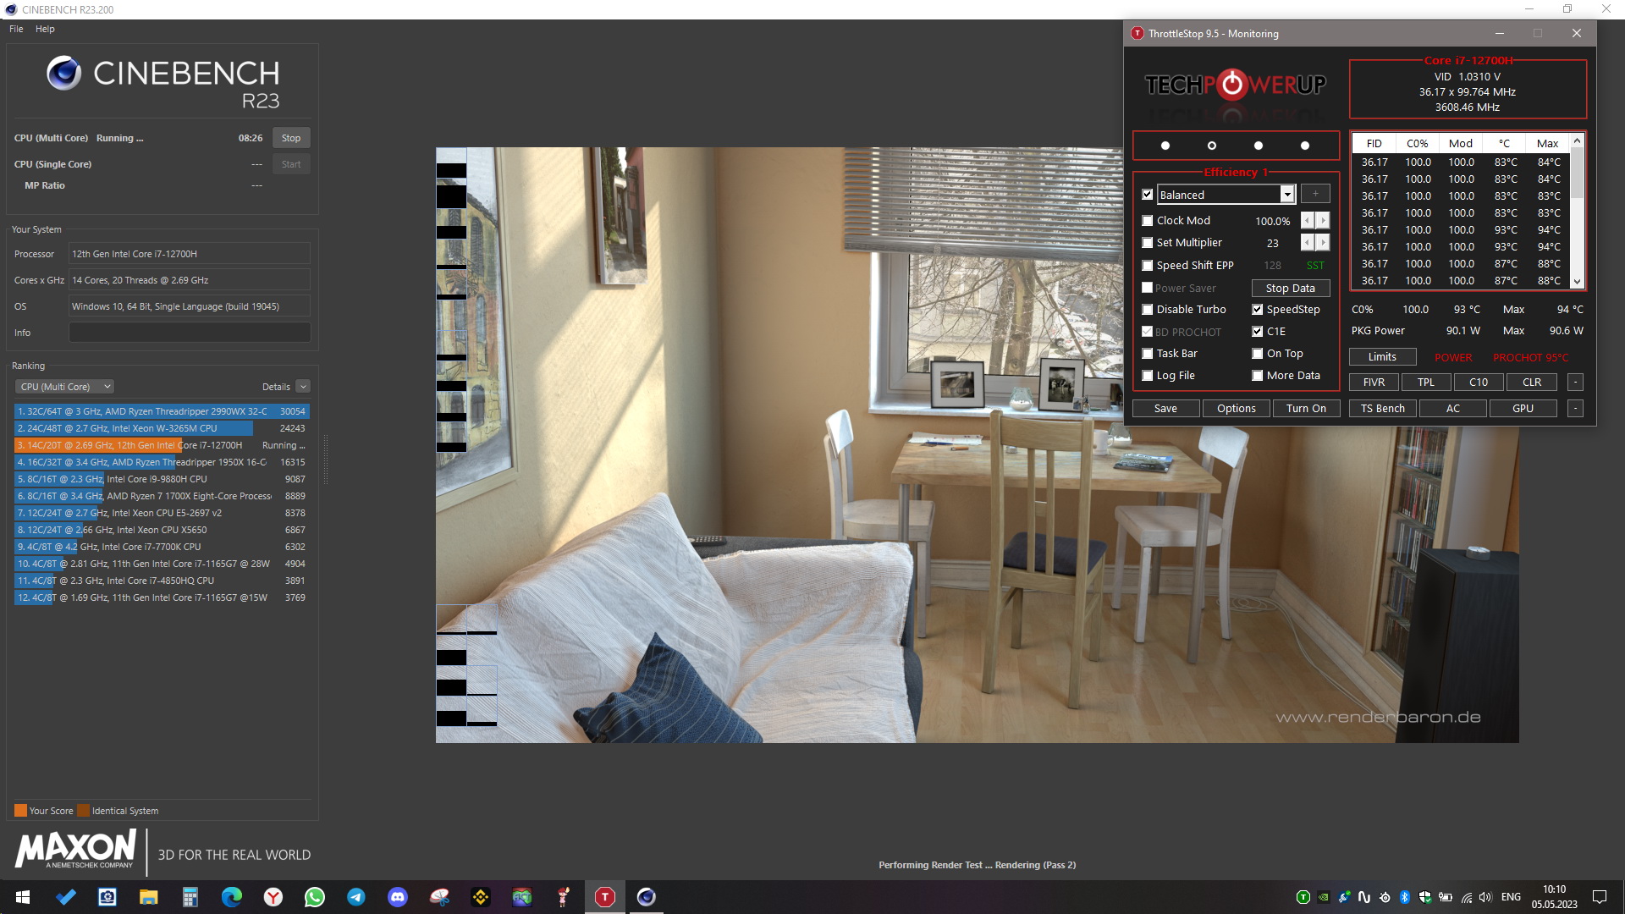Switch to the ThrottleStop taskbar icon

pos(605,897)
